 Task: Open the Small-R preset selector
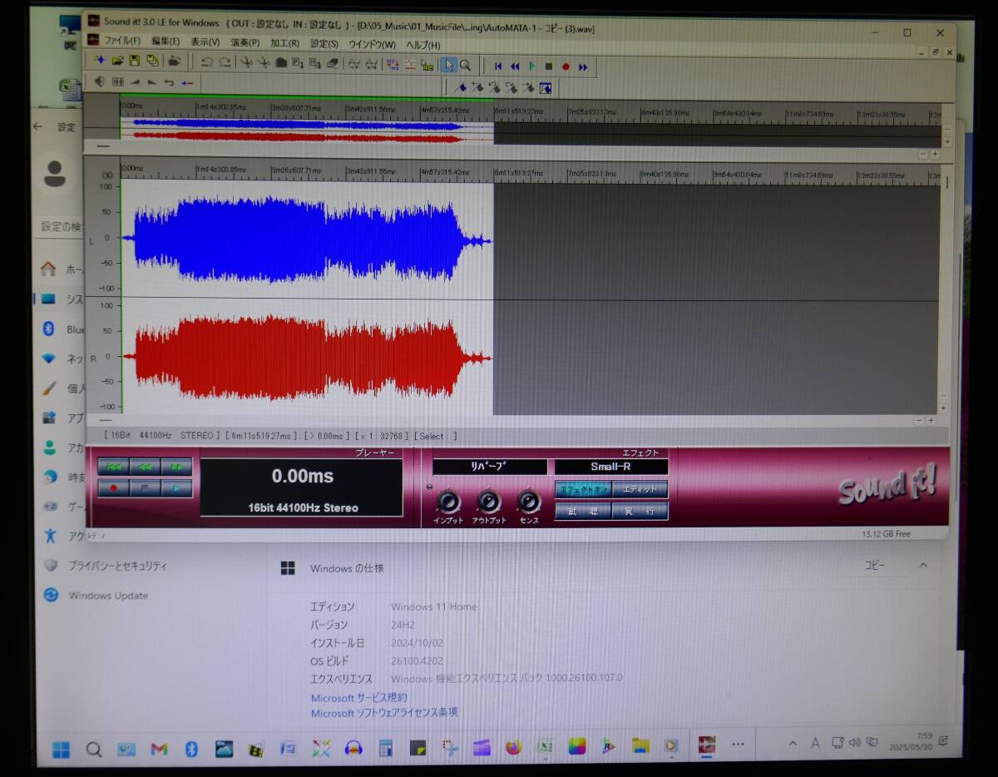(x=611, y=467)
